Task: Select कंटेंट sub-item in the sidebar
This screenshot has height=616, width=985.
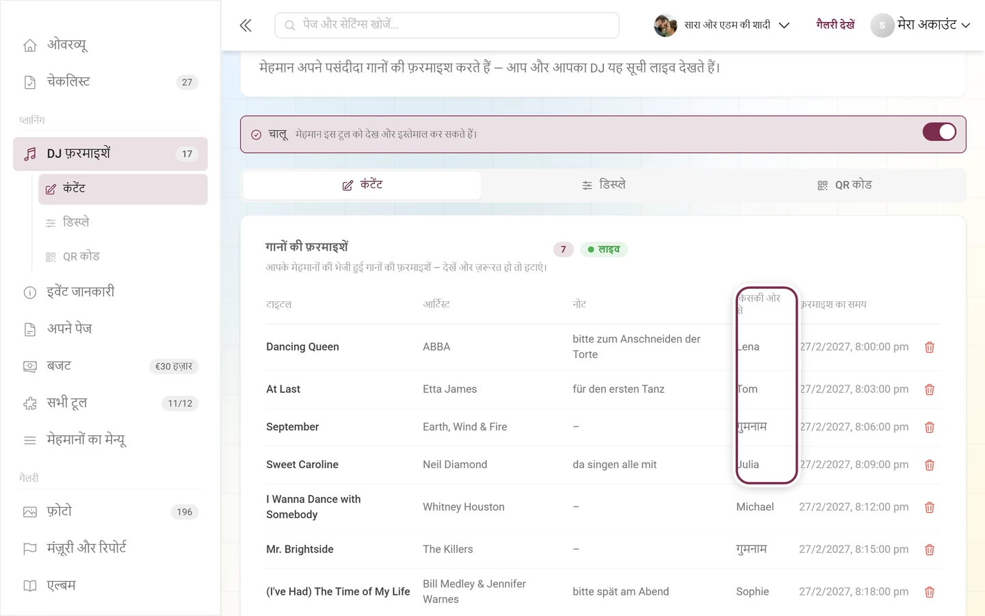Action: (x=123, y=189)
